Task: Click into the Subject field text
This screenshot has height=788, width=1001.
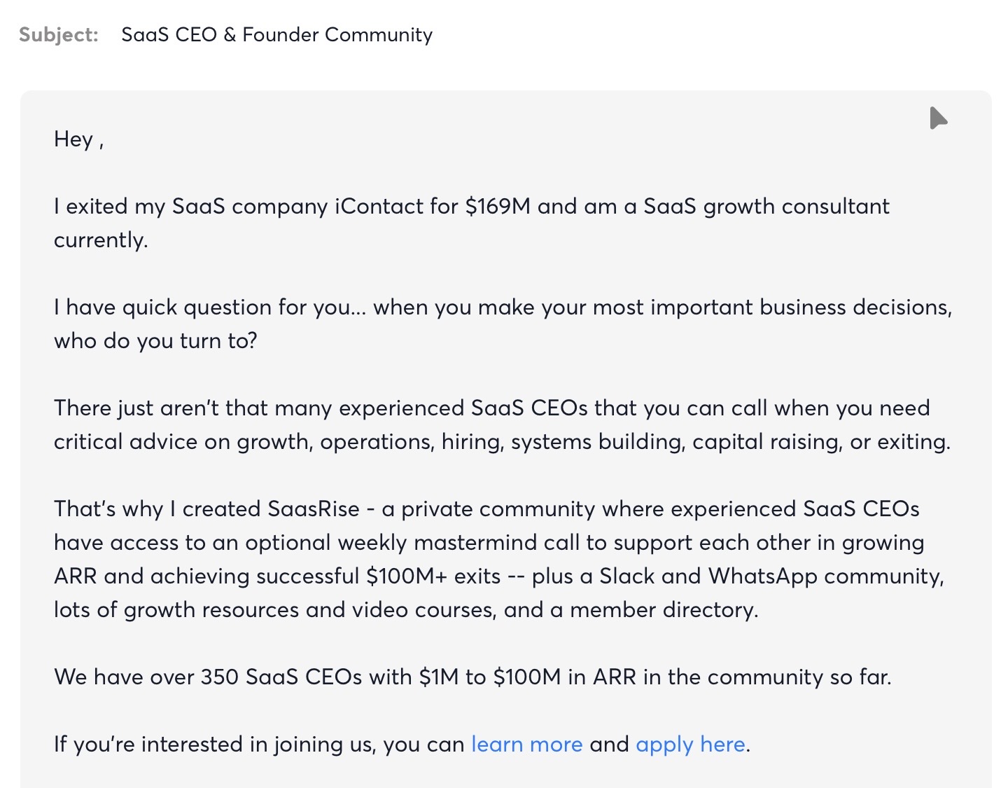Action: click(x=277, y=34)
